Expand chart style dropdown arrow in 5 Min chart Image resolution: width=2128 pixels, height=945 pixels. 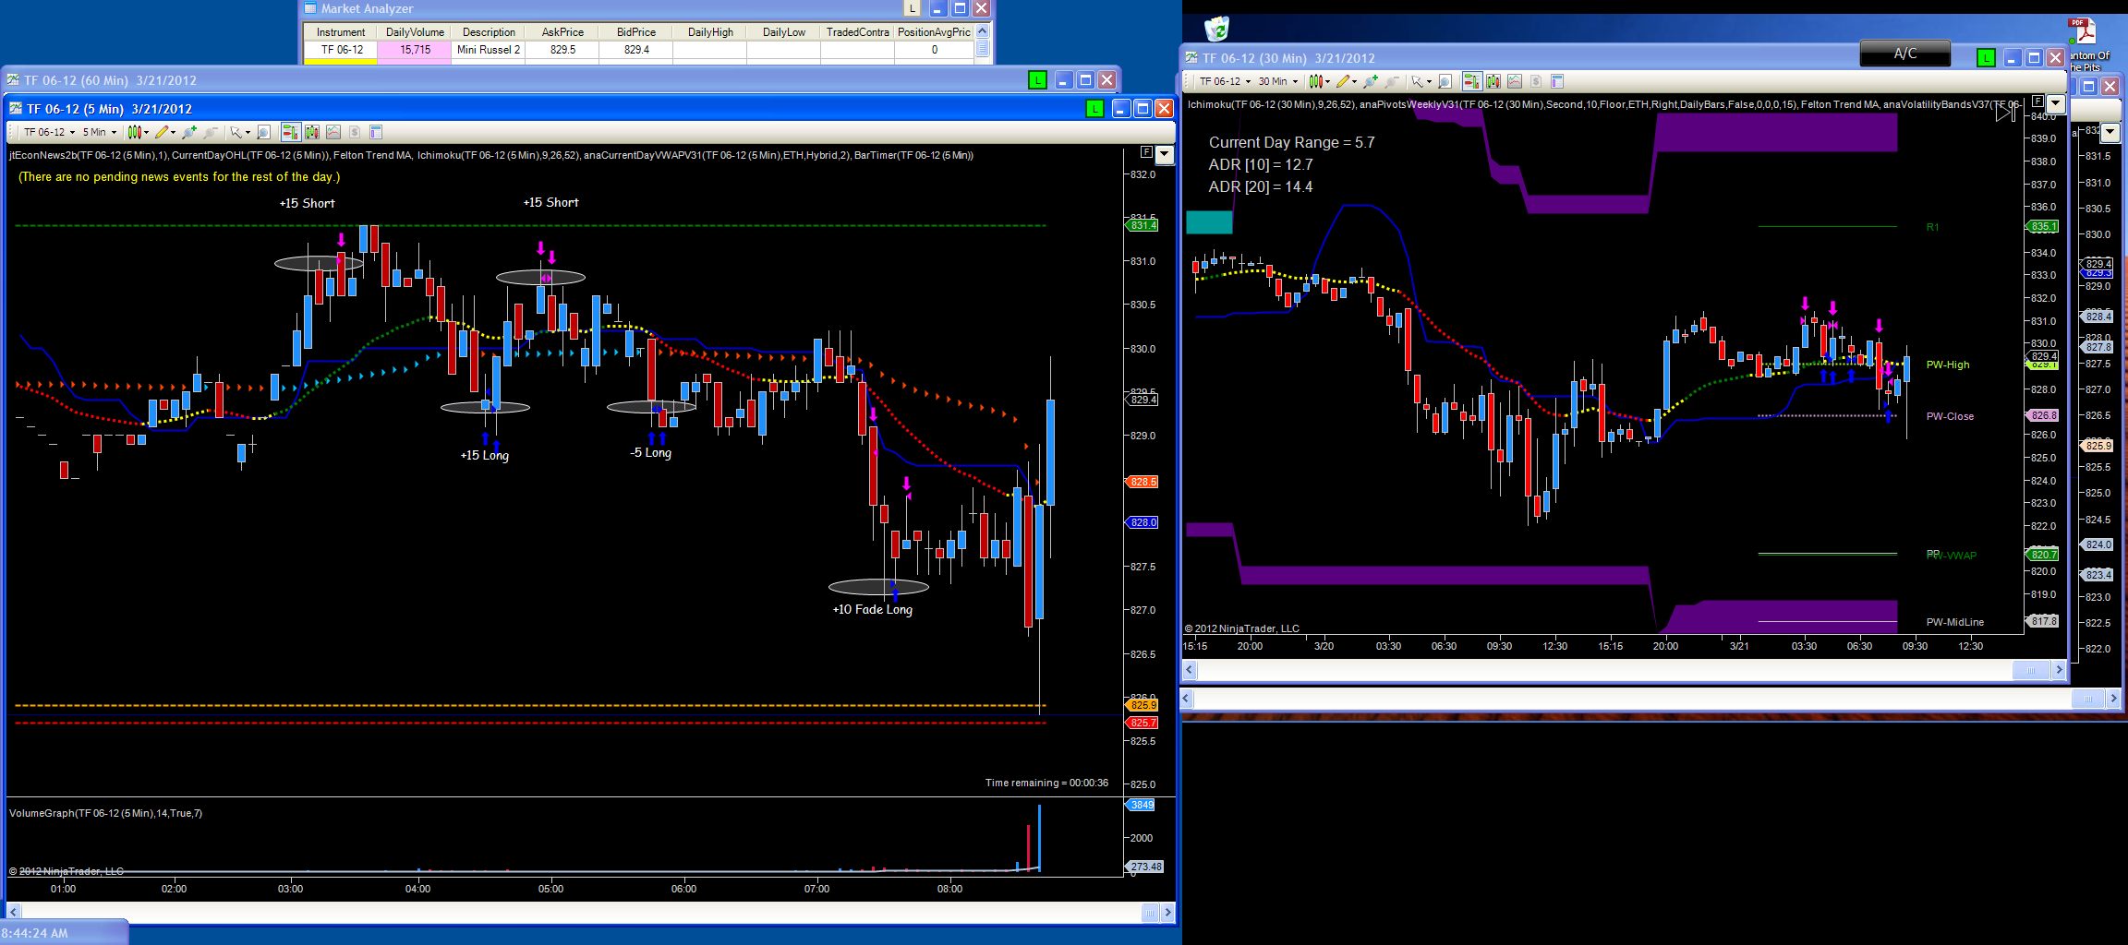[146, 132]
